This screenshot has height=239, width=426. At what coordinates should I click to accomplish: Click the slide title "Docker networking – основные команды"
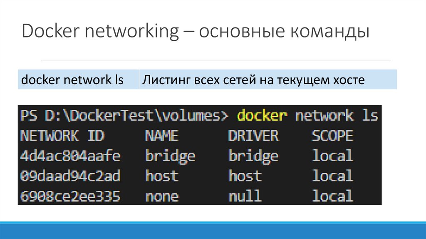[x=196, y=32]
